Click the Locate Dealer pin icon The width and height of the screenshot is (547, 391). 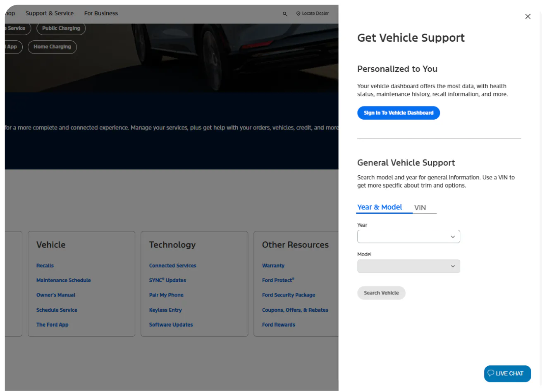tap(298, 14)
